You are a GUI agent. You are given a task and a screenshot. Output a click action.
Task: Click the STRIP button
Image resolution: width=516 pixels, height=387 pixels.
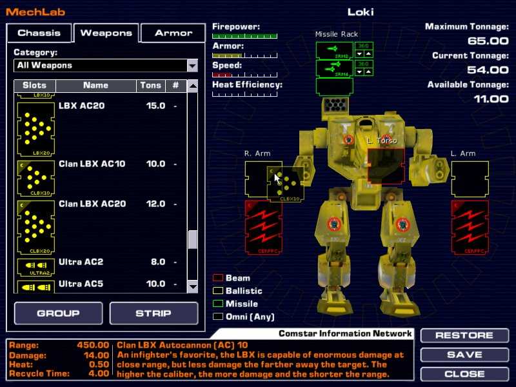pyautogui.click(x=154, y=313)
